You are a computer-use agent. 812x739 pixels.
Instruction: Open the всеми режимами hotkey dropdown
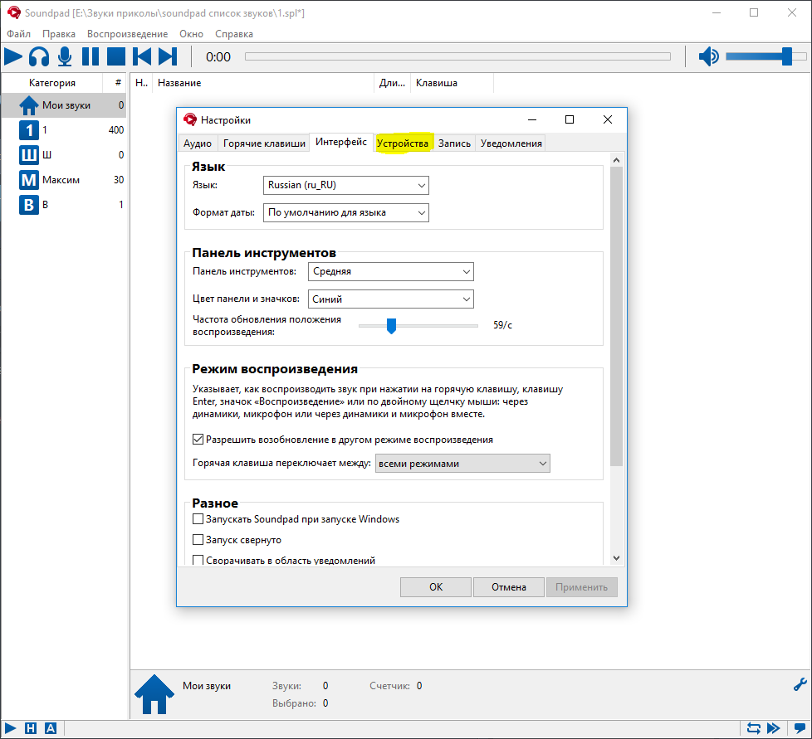point(462,464)
